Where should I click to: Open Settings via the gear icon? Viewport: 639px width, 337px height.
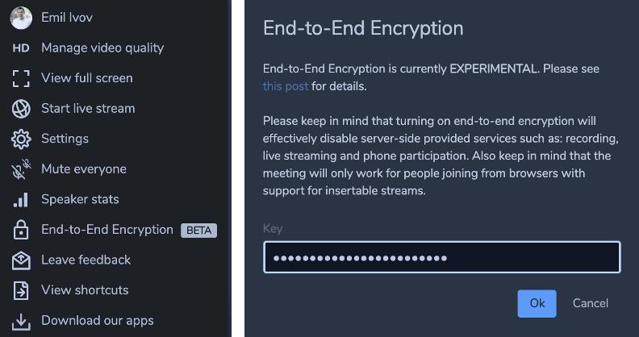tap(21, 139)
